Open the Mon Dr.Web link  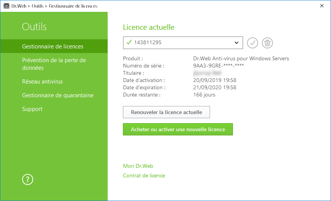click(138, 166)
